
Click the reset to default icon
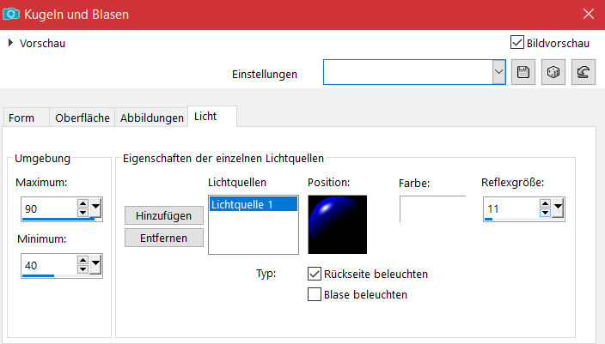585,73
